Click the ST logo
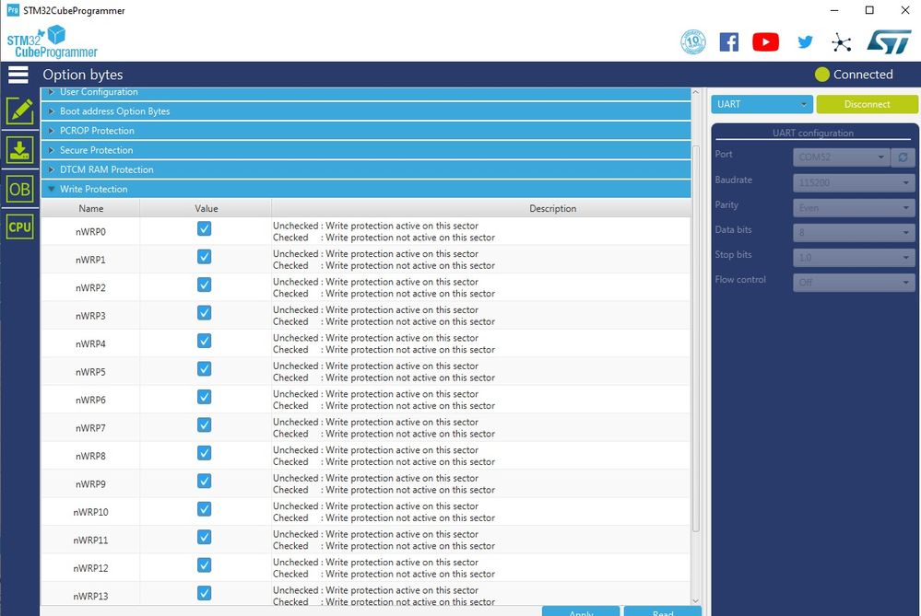This screenshot has width=921, height=616. (x=890, y=42)
